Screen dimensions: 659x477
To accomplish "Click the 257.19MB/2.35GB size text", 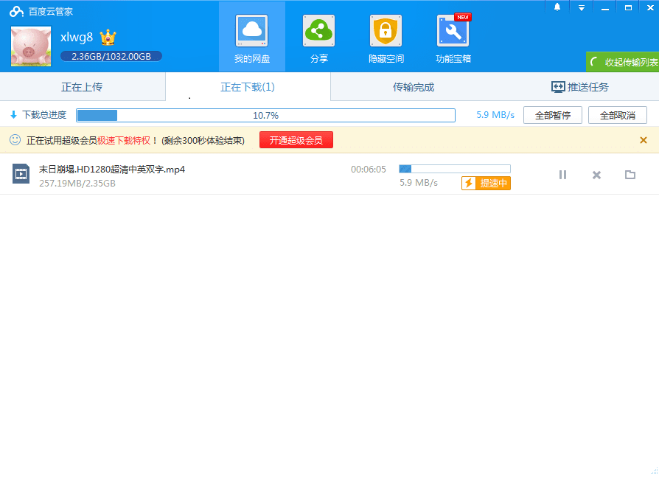I will tap(77, 184).
